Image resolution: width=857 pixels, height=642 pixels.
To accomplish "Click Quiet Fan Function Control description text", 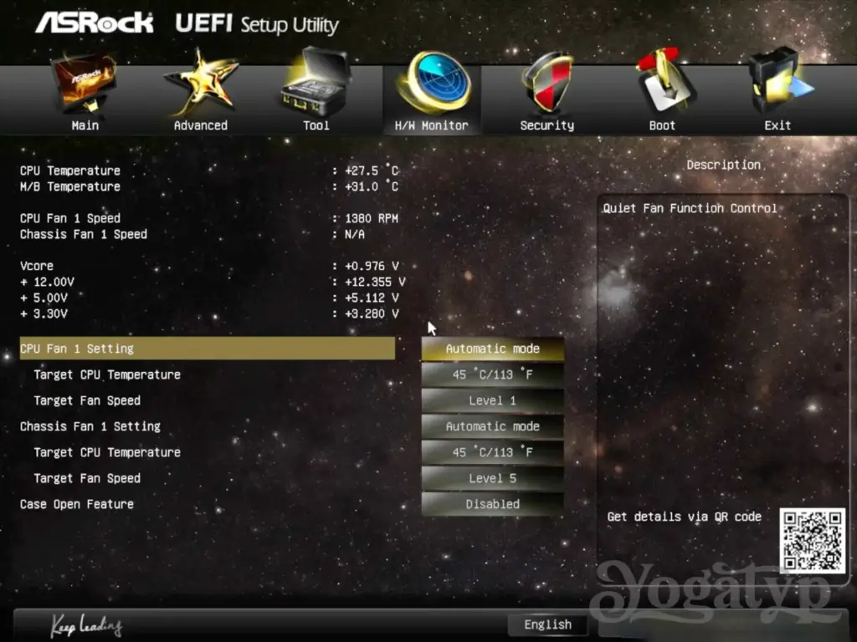I will coord(690,208).
